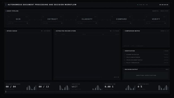Click the Intake Queue panel heading

click(12, 31)
